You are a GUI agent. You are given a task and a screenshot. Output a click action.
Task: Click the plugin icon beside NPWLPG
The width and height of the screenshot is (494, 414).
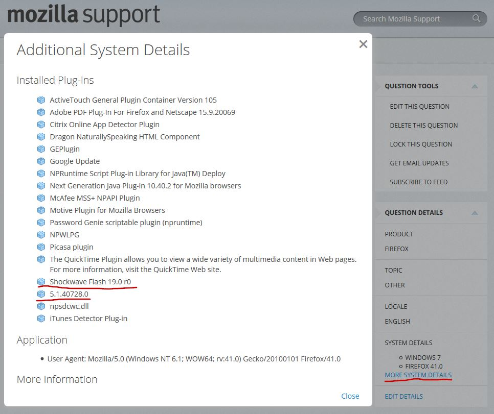pyautogui.click(x=41, y=235)
